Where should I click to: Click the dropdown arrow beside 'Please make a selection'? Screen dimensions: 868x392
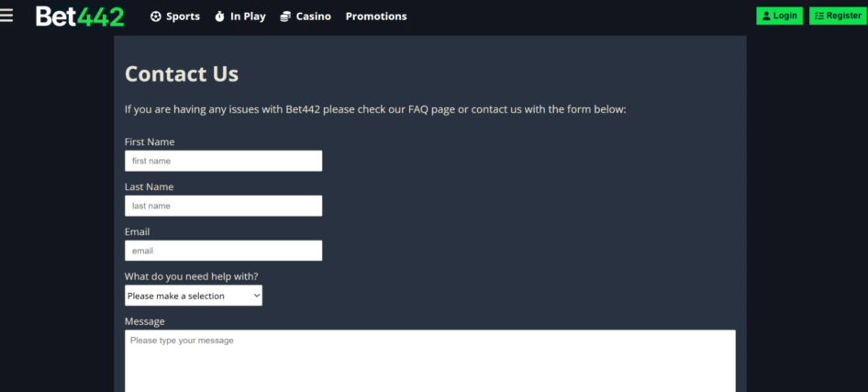[x=256, y=296]
